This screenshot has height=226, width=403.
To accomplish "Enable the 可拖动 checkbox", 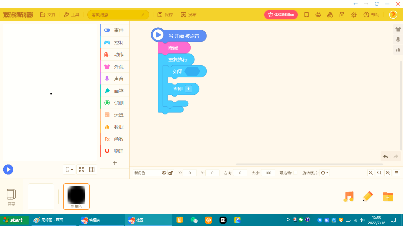I will 295,173.
